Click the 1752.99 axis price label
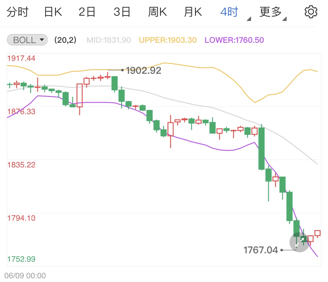328x282 pixels. pos(21,259)
